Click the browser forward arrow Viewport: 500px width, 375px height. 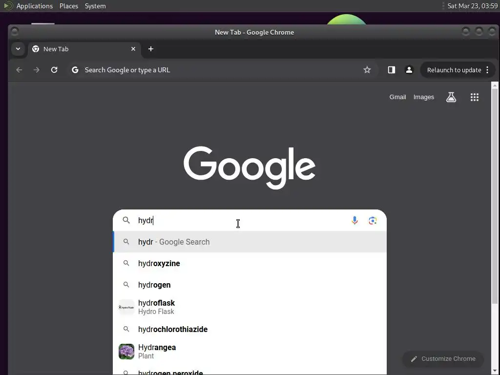point(37,70)
